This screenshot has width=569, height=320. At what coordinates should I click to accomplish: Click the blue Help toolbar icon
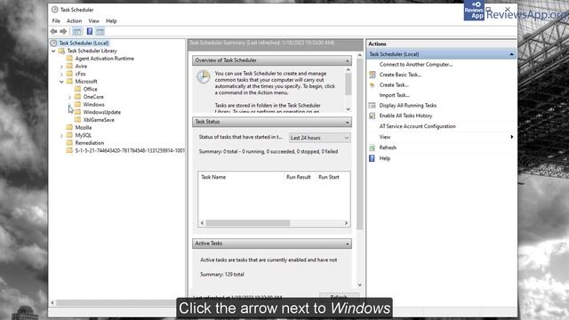[89, 32]
